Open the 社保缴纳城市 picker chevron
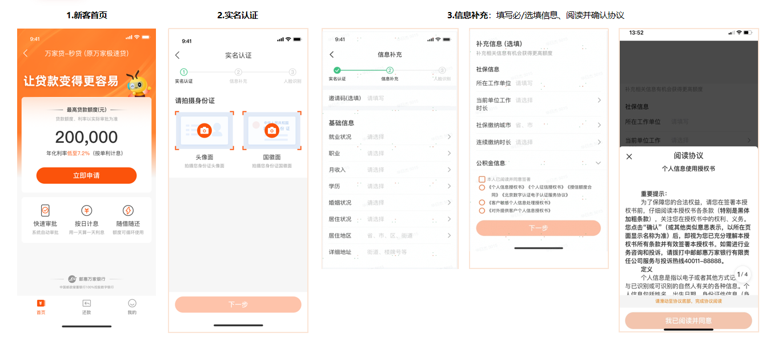 tap(599, 125)
